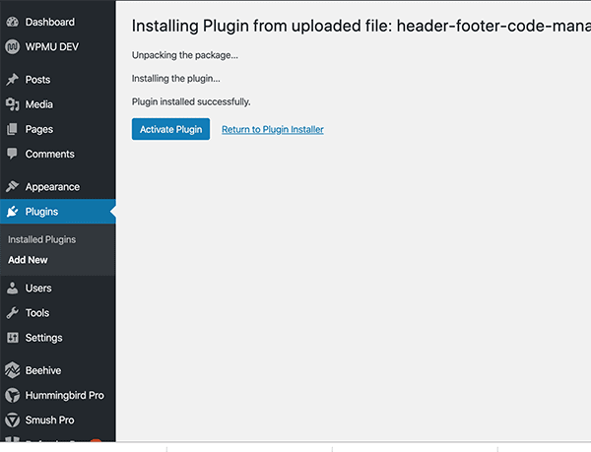Click the Dashboard gauge icon
This screenshot has height=452, width=591.
(x=12, y=22)
